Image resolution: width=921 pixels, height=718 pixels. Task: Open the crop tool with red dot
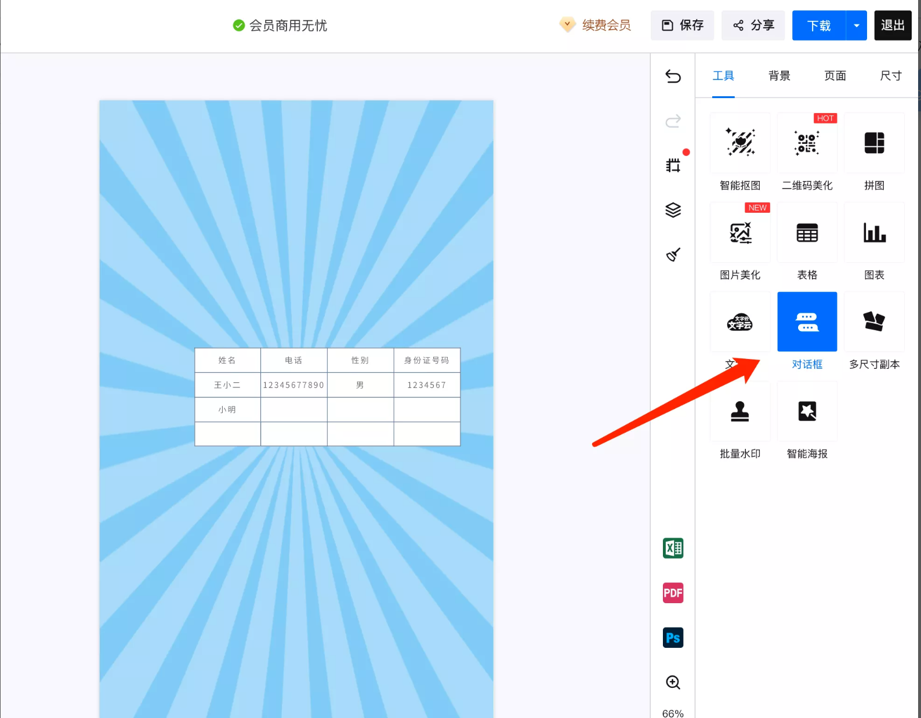pos(673,165)
